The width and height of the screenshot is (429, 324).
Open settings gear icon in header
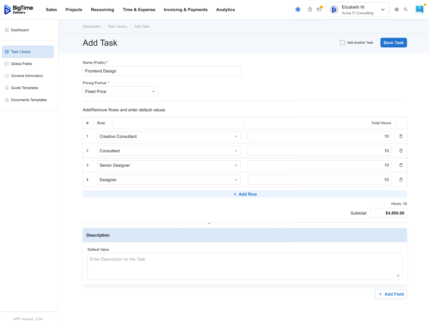pos(397,10)
